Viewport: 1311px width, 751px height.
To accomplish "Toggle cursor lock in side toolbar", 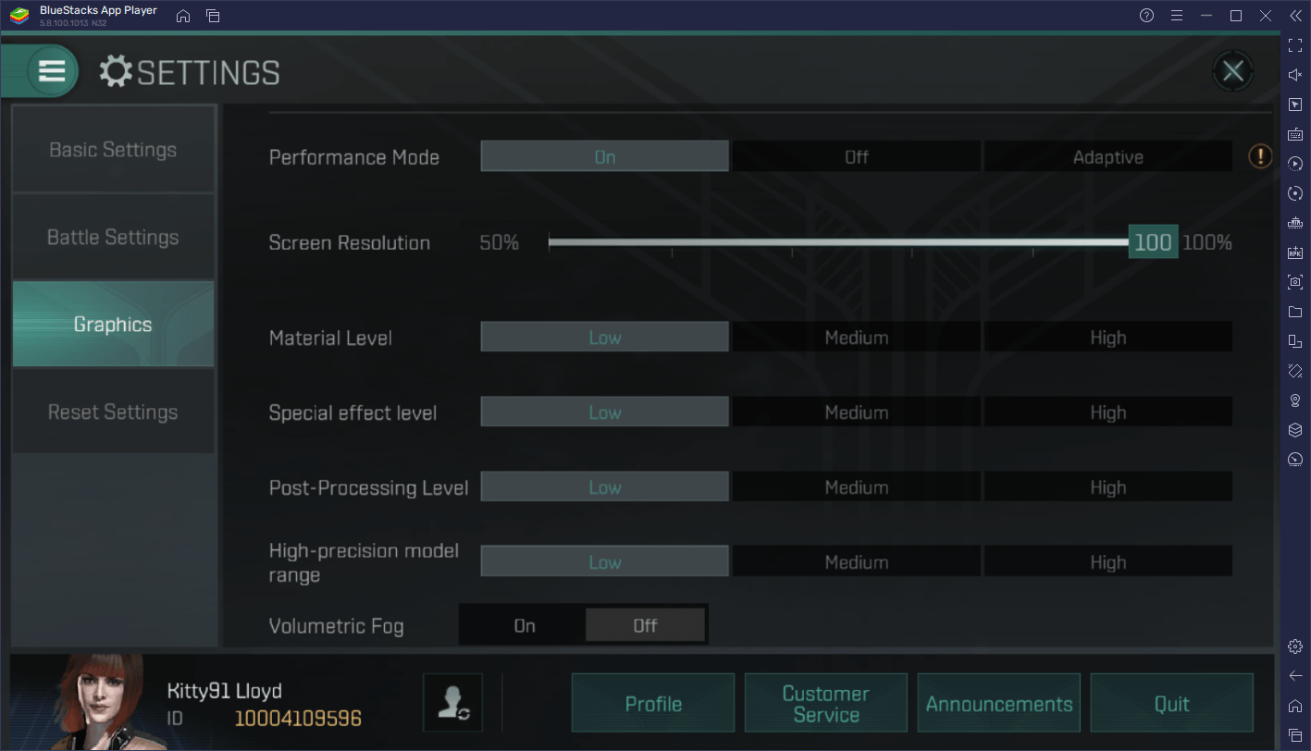I will point(1295,105).
